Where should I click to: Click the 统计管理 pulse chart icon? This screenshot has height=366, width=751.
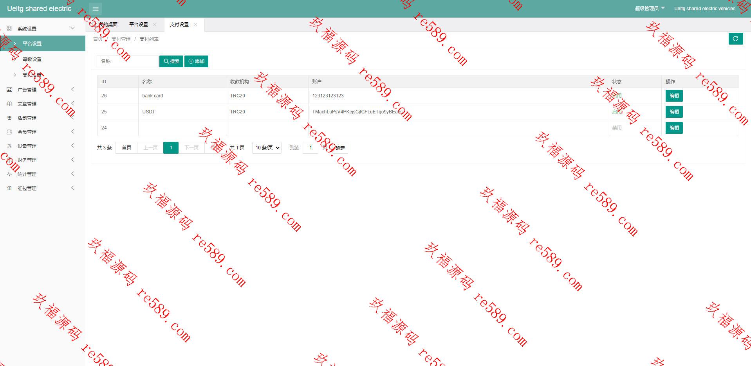pos(9,174)
